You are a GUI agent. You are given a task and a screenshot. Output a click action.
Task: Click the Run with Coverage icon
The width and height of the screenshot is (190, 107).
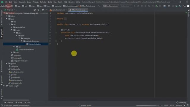pos(149,6)
